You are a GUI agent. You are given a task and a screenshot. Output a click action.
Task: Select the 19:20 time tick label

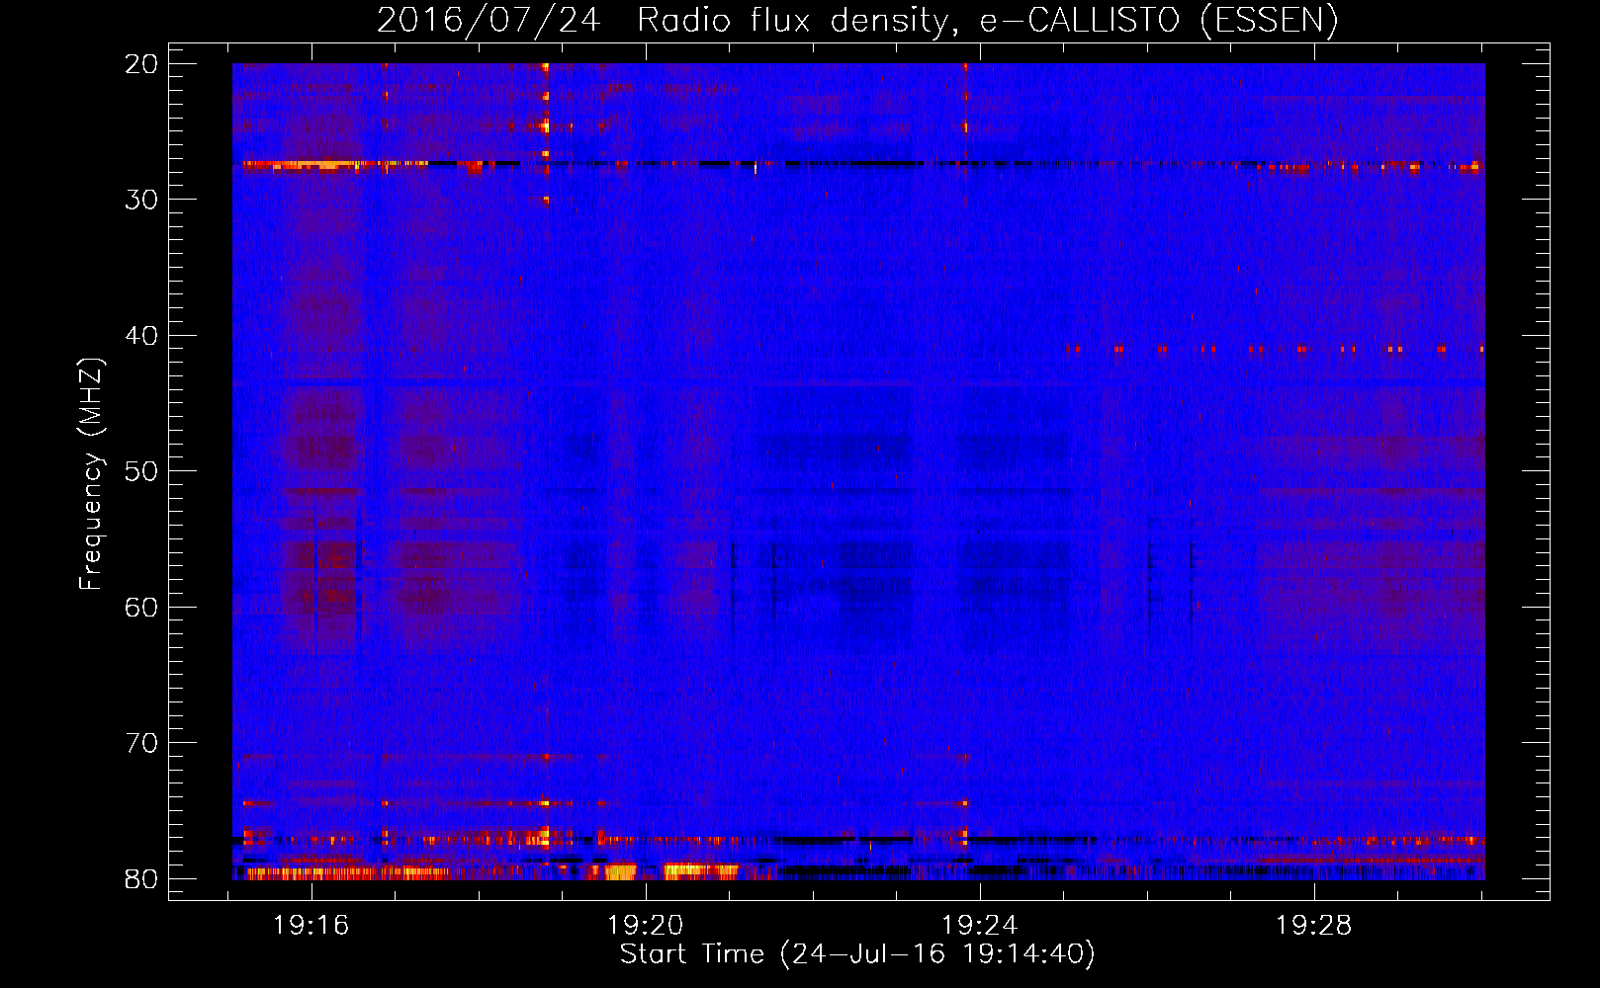646,925
